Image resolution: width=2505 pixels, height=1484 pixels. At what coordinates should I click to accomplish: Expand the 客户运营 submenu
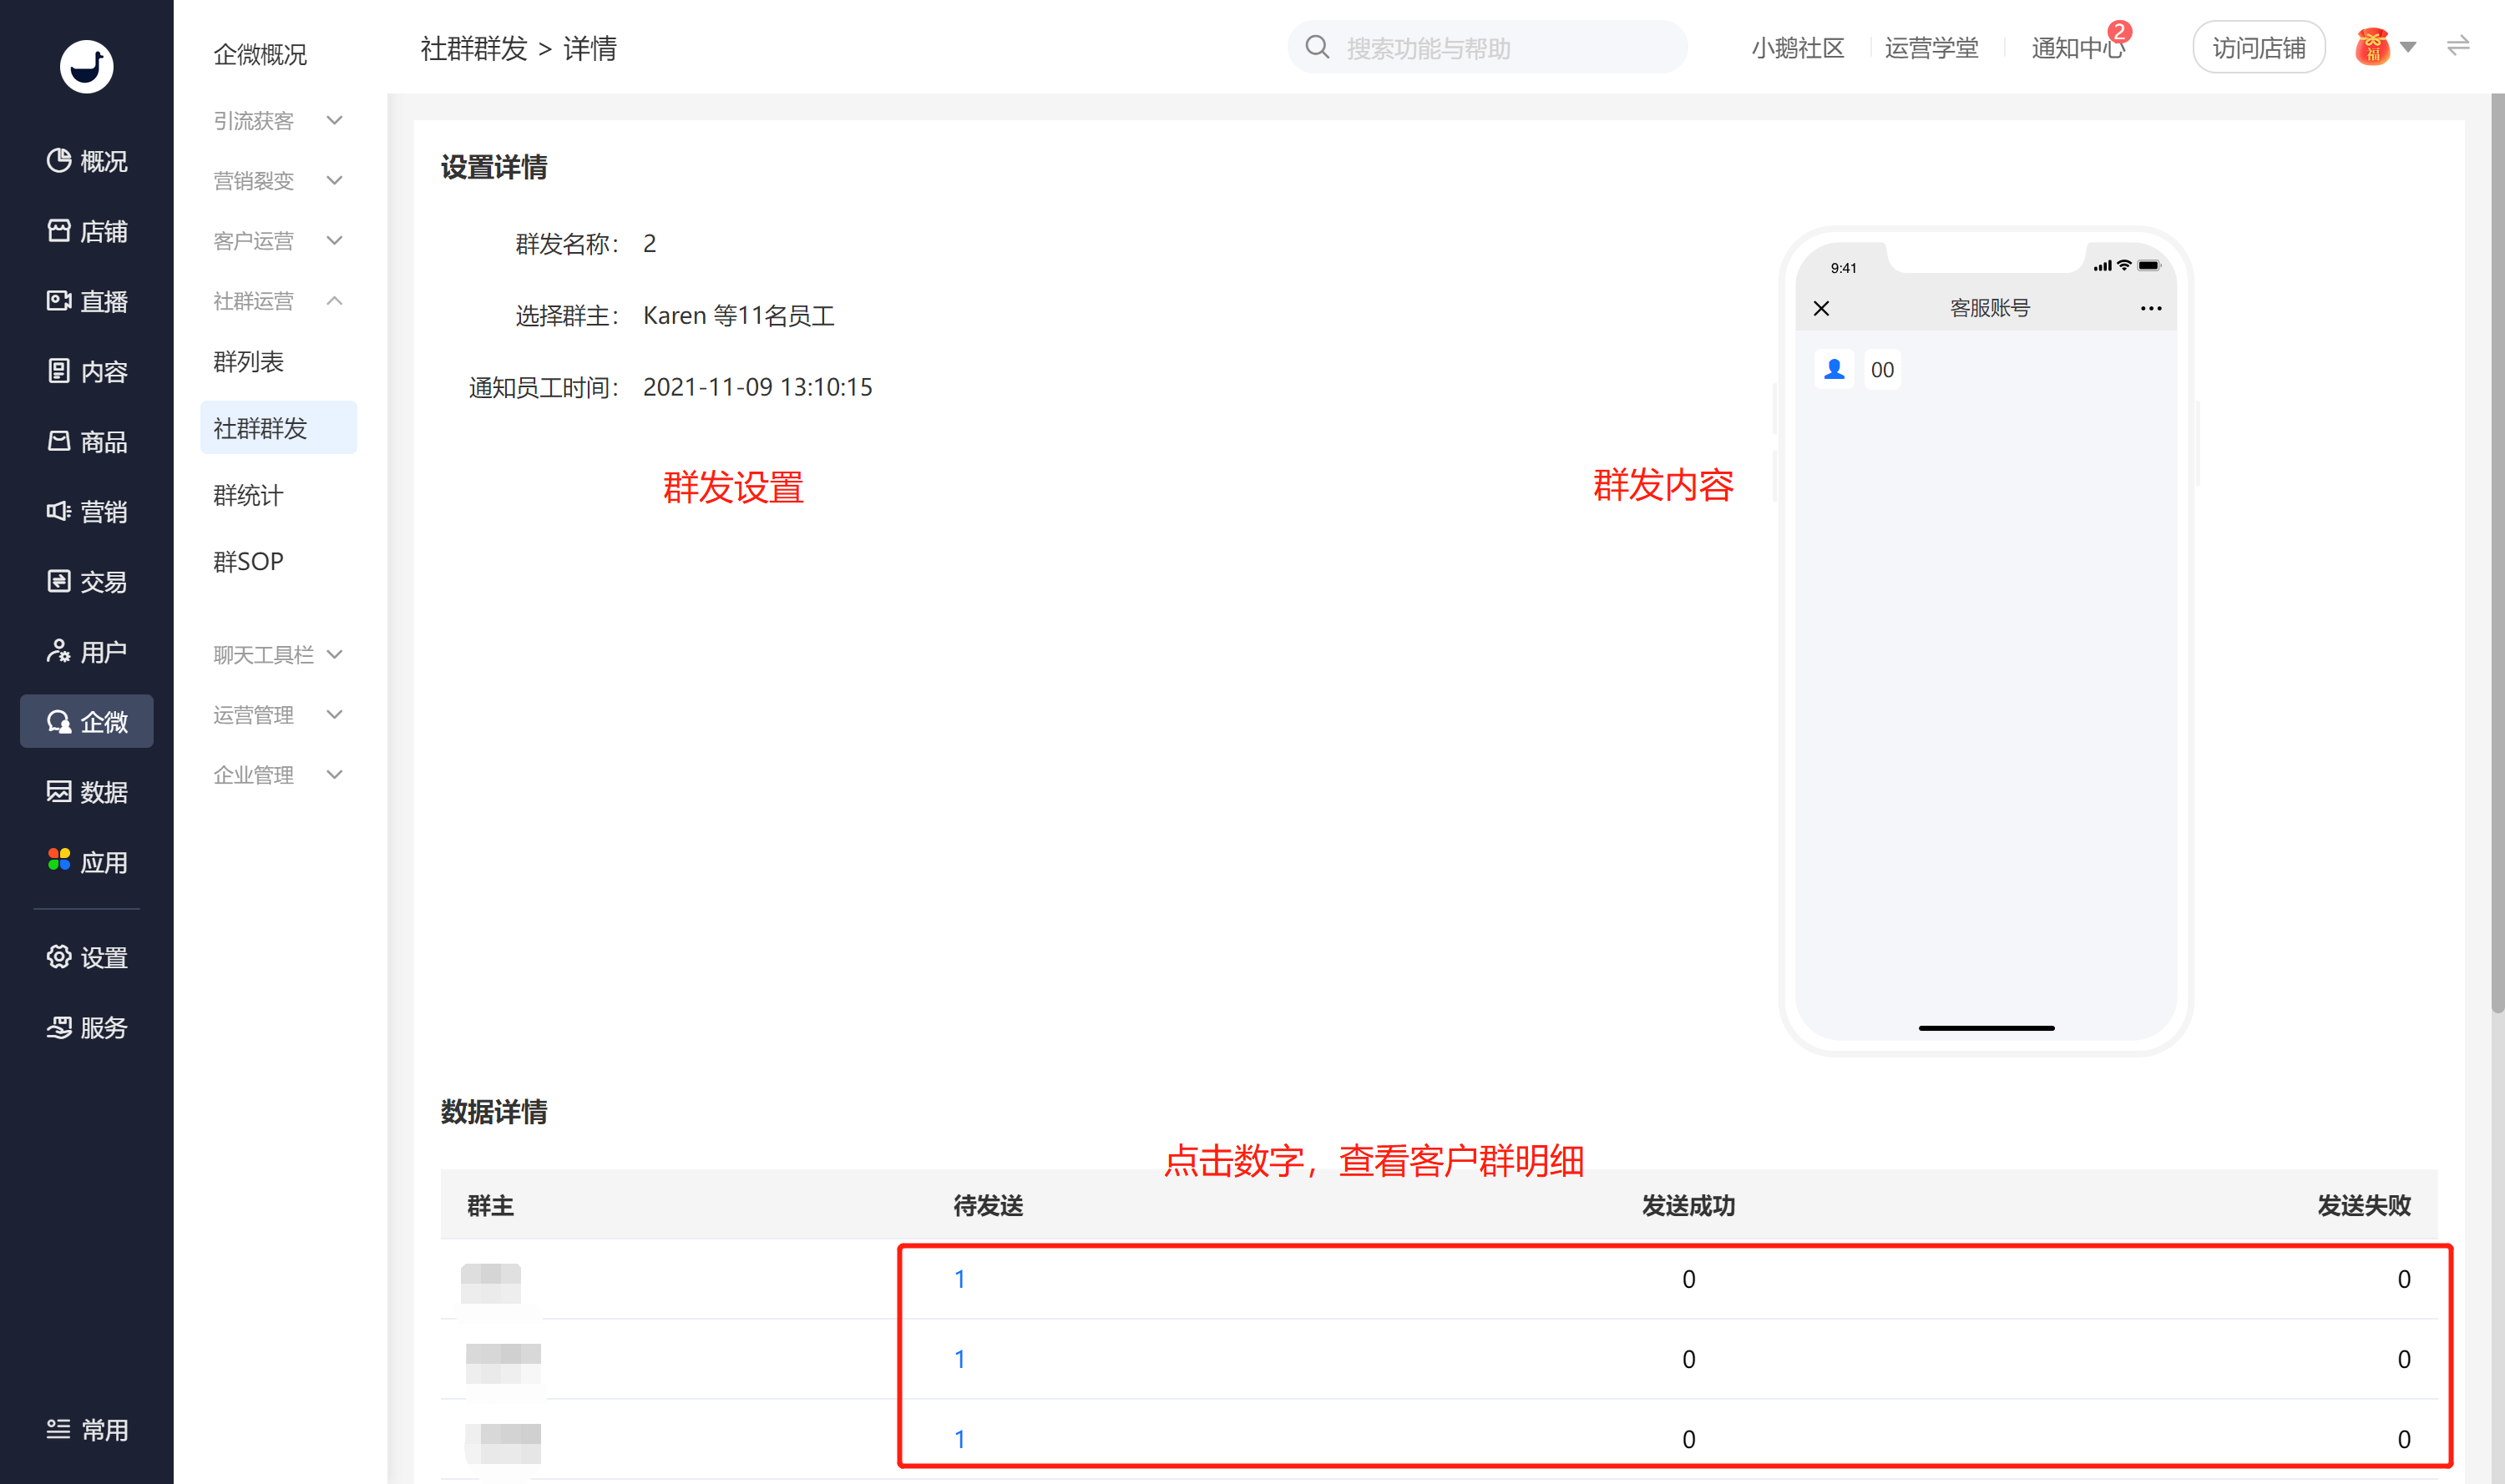[278, 240]
